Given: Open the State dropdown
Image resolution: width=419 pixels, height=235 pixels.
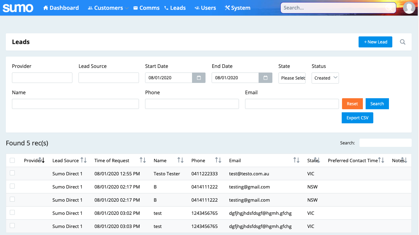Looking at the screenshot, I should tap(292, 78).
